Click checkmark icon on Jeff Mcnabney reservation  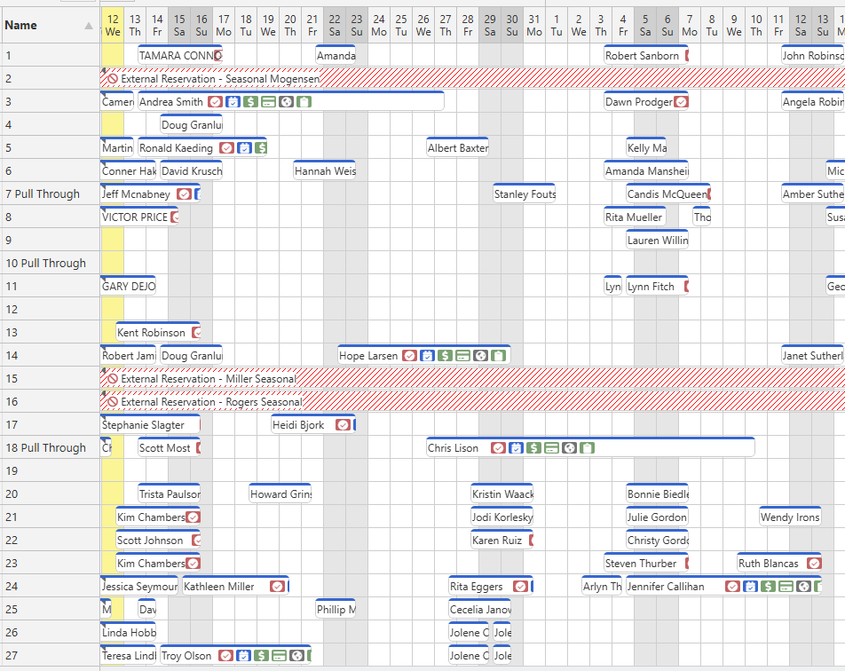pyautogui.click(x=184, y=194)
